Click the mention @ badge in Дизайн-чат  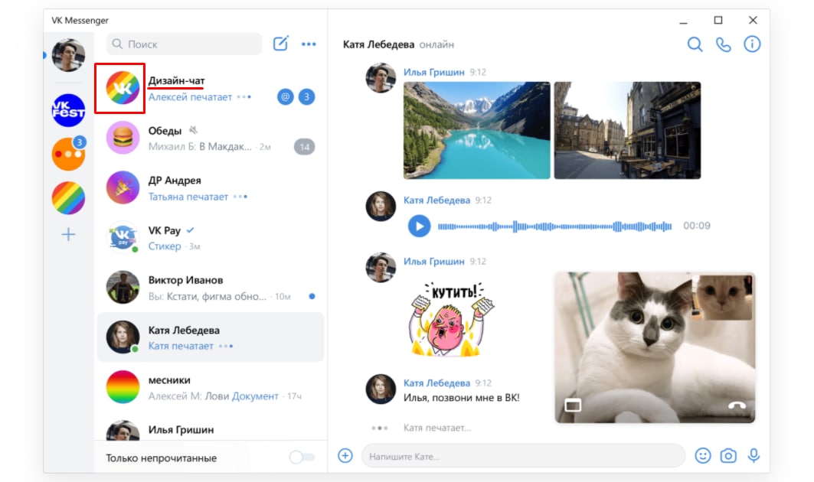tap(285, 96)
